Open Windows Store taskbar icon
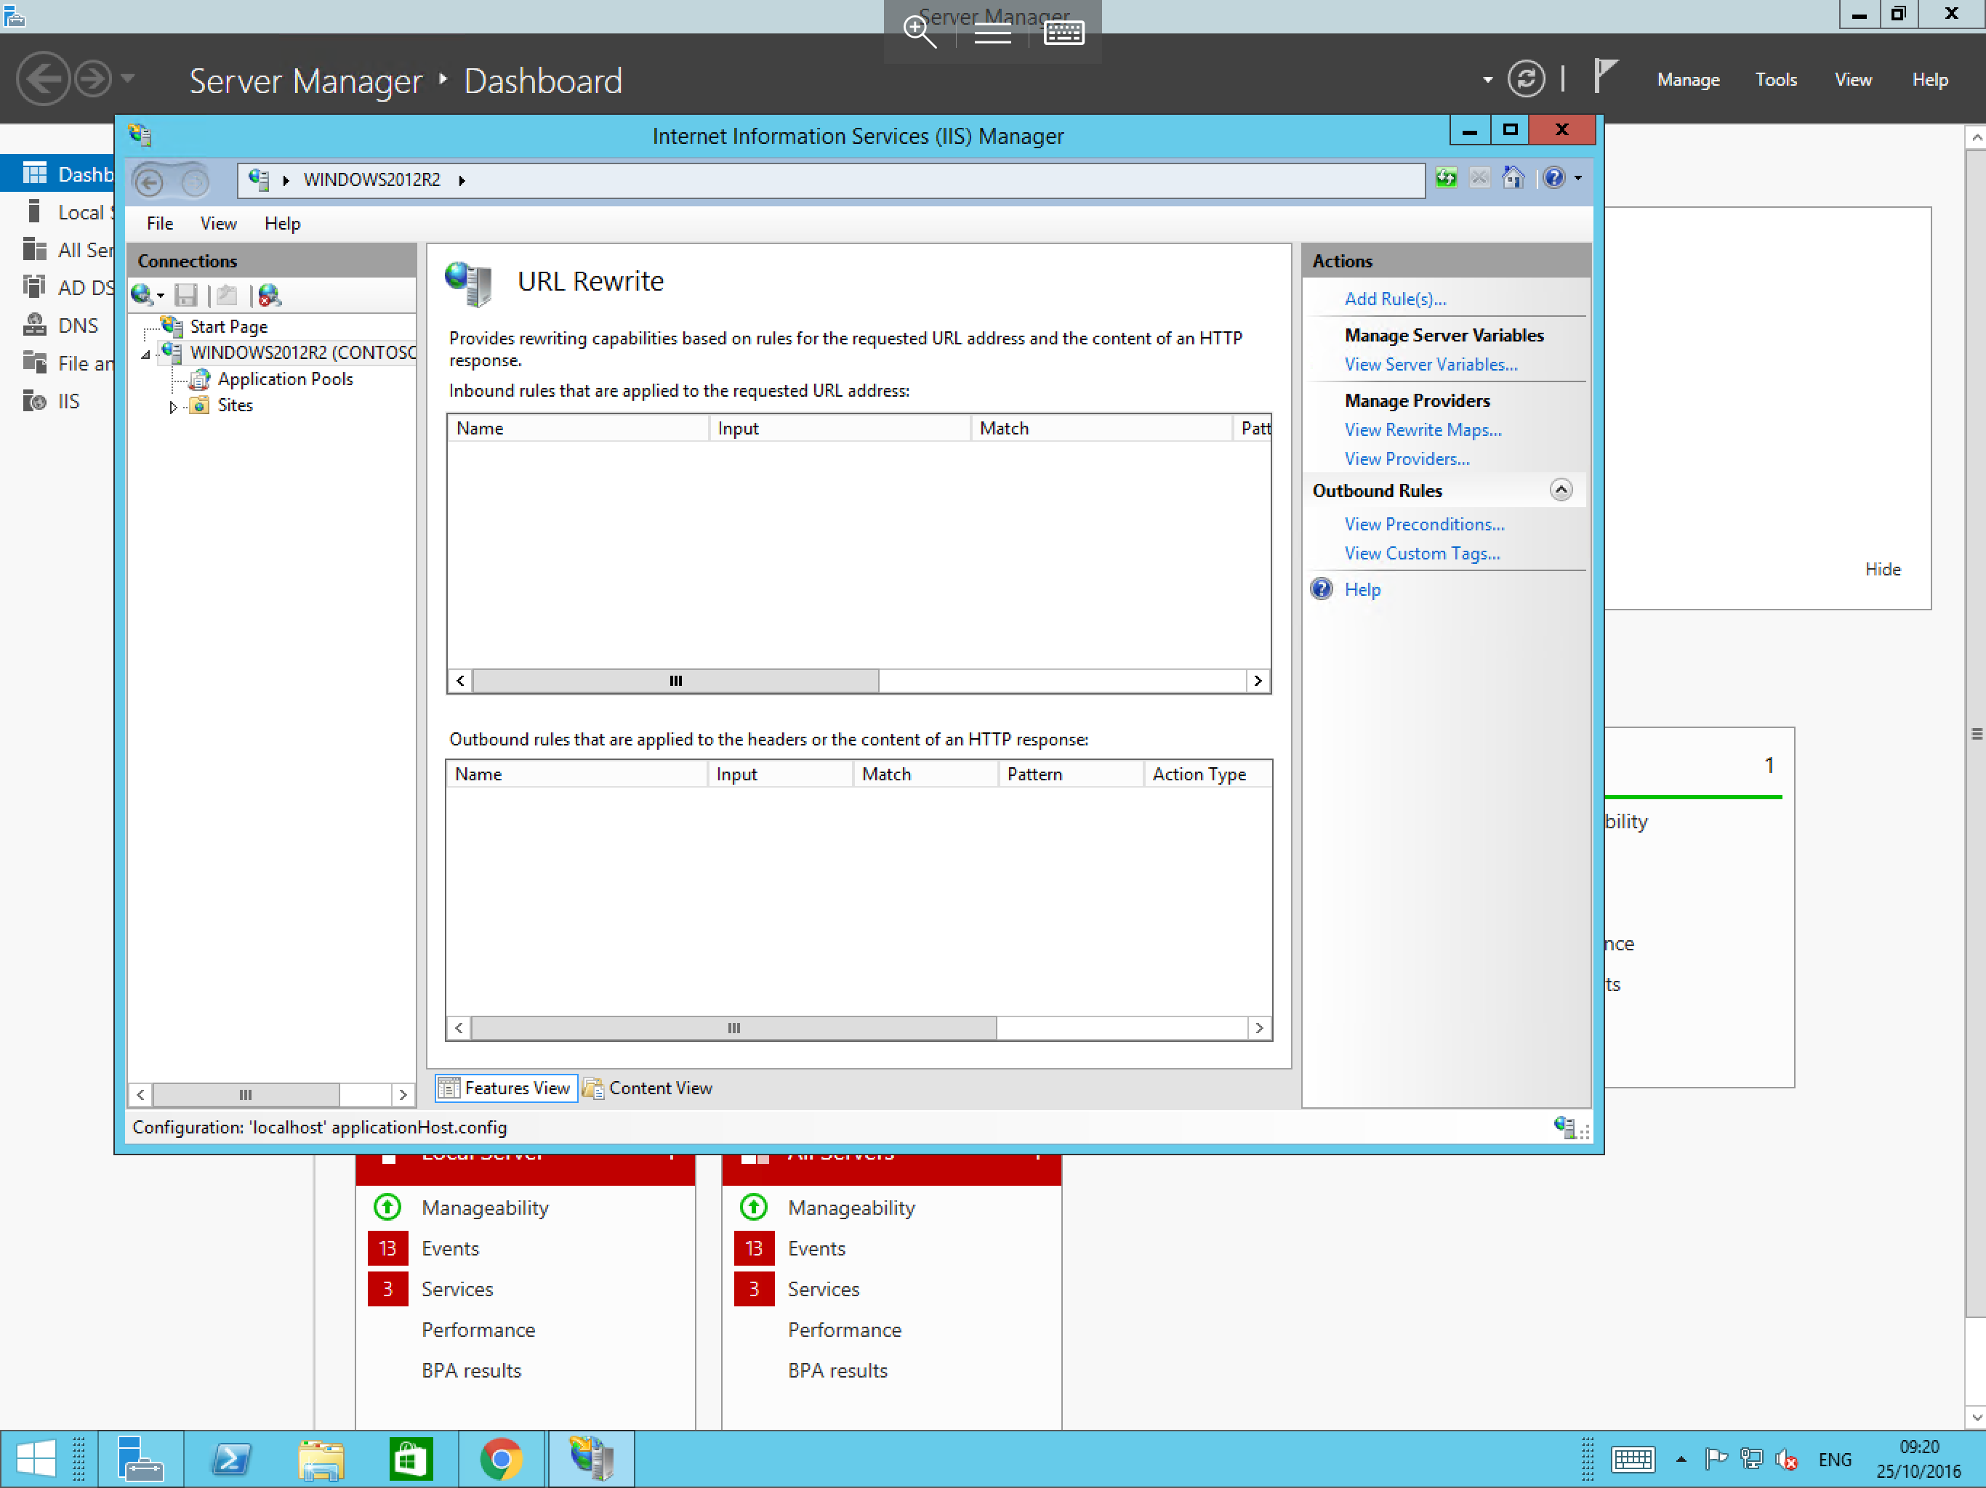This screenshot has height=1488, width=1986. coord(410,1459)
